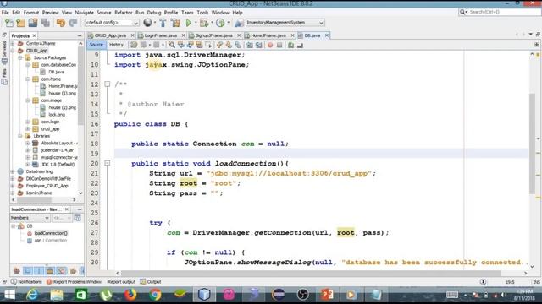
Task: Toggle Highlight Search in editor toolbar
Action: click(199, 45)
